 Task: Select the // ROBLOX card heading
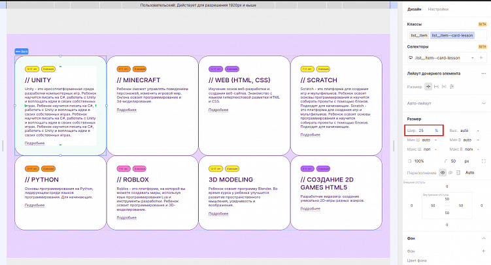pos(133,179)
